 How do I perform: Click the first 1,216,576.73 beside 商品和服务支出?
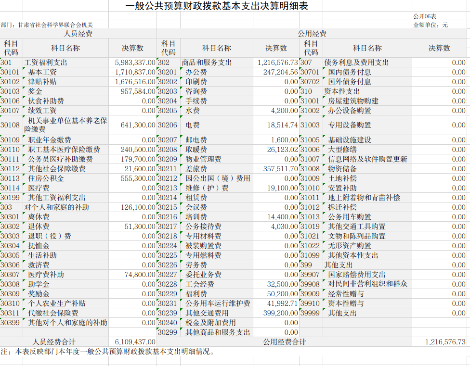[x=277, y=63]
